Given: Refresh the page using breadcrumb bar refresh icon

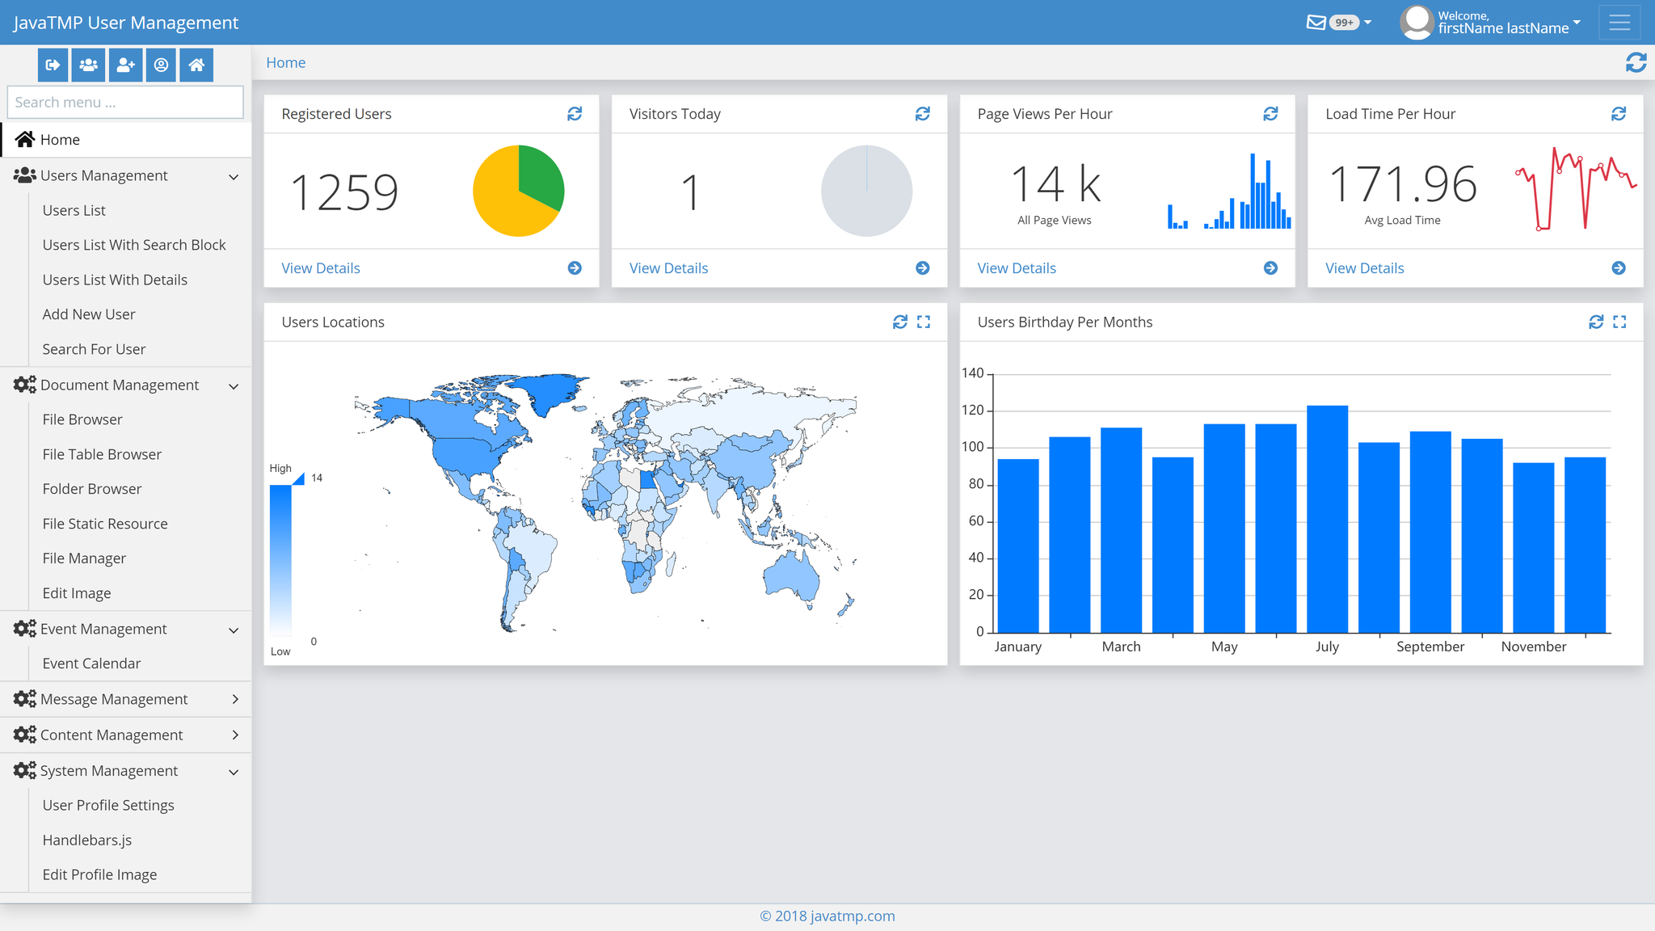Looking at the screenshot, I should pos(1636,62).
